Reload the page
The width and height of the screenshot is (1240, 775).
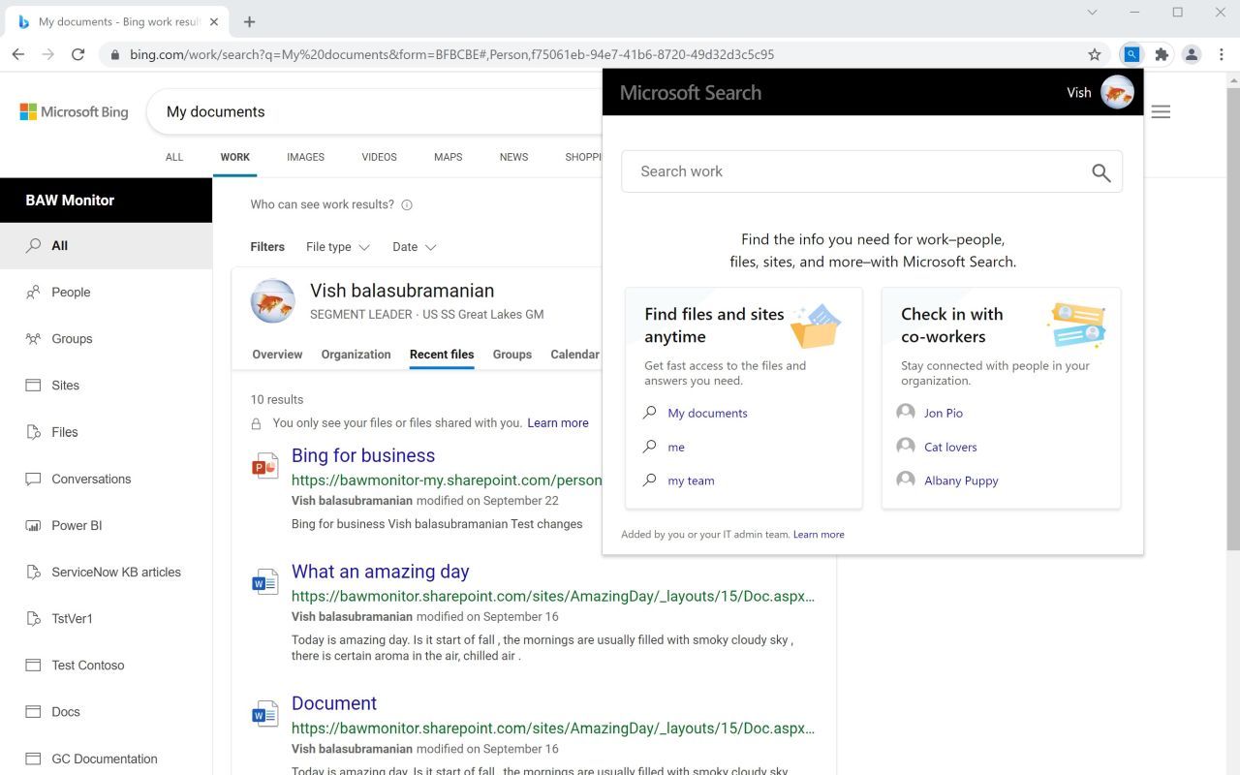pos(78,54)
